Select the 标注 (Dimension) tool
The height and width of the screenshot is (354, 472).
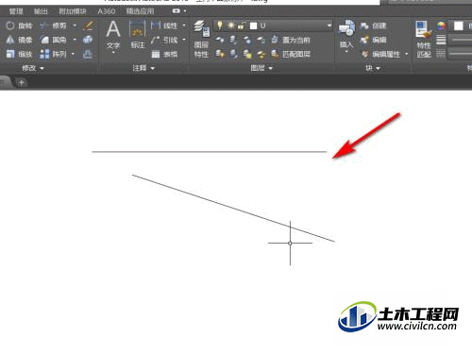coord(138,35)
